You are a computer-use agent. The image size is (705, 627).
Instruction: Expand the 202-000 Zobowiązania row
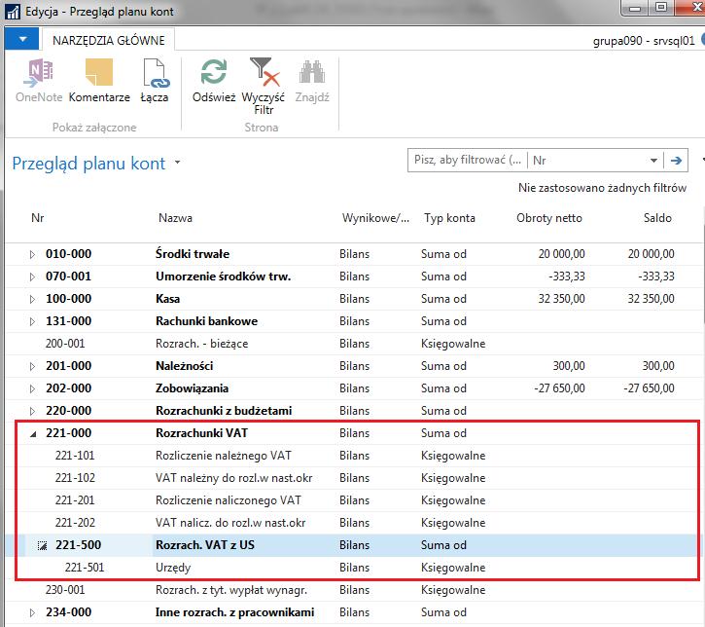(x=32, y=388)
